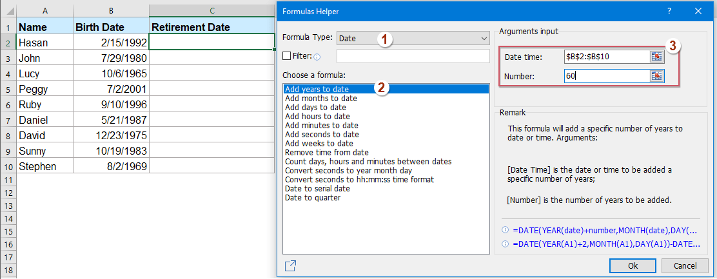
Task: Enable the Filter checkbox
Action: click(x=287, y=56)
